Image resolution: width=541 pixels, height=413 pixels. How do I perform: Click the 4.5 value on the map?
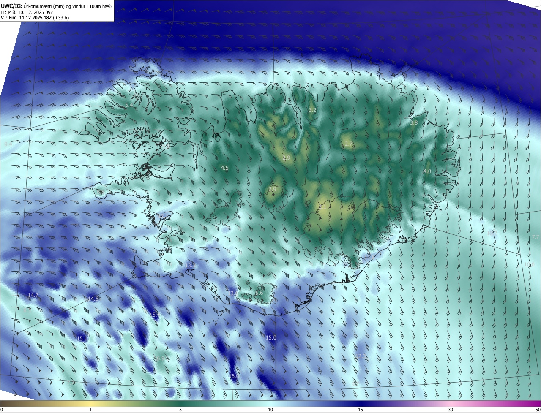(225, 168)
